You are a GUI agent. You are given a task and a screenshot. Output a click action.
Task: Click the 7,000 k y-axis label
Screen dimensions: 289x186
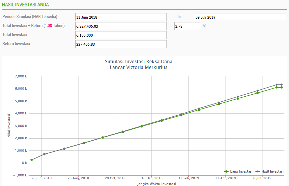click(x=21, y=76)
